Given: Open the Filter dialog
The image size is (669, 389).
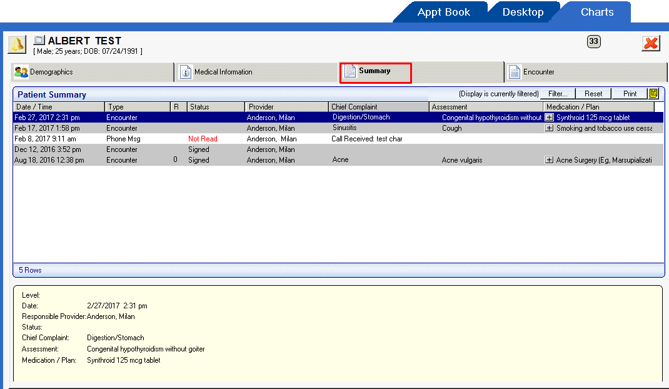Looking at the screenshot, I should click(556, 93).
